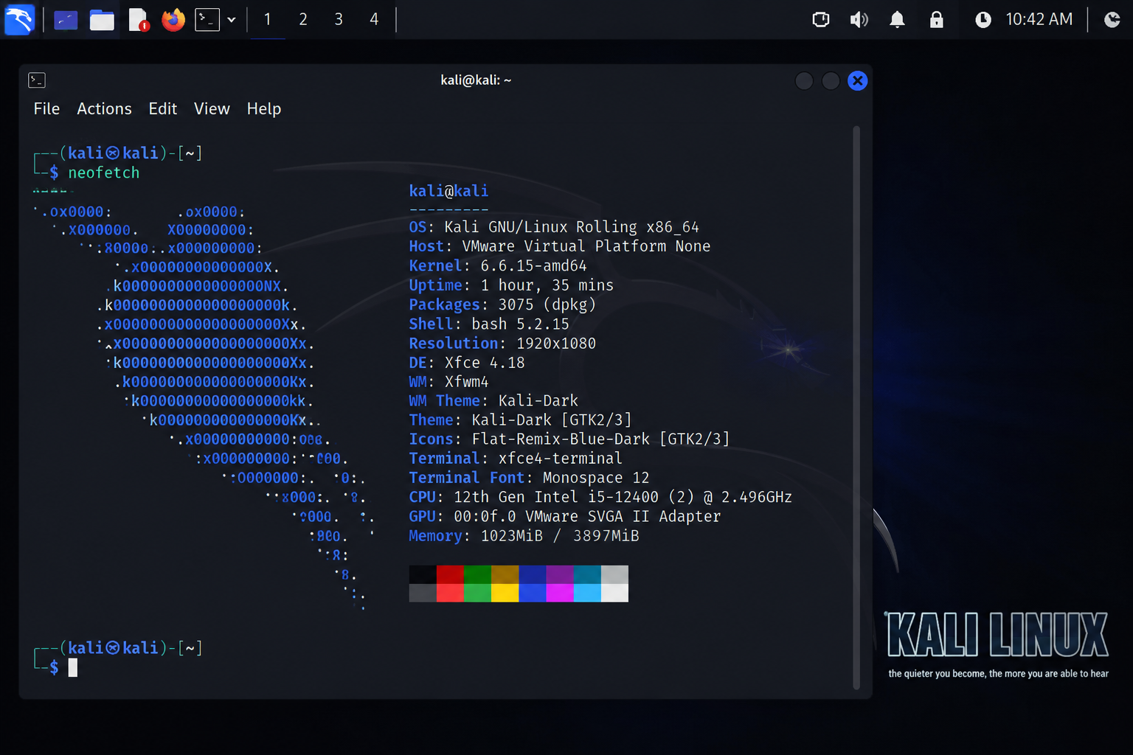
Task: Click the Uptime value '1 hour, 35 mins'
Action: pyautogui.click(x=547, y=285)
